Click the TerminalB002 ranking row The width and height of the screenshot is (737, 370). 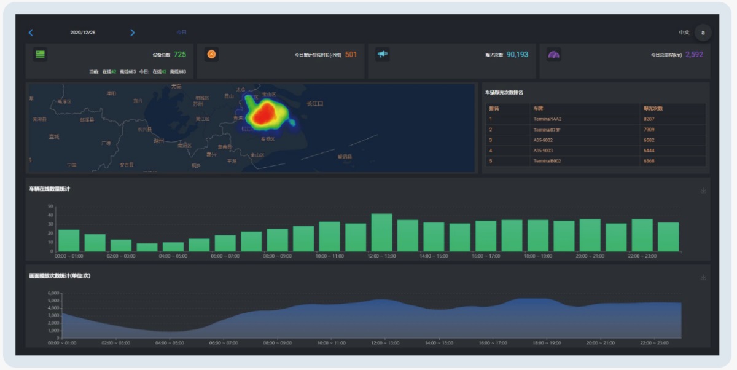(547, 161)
